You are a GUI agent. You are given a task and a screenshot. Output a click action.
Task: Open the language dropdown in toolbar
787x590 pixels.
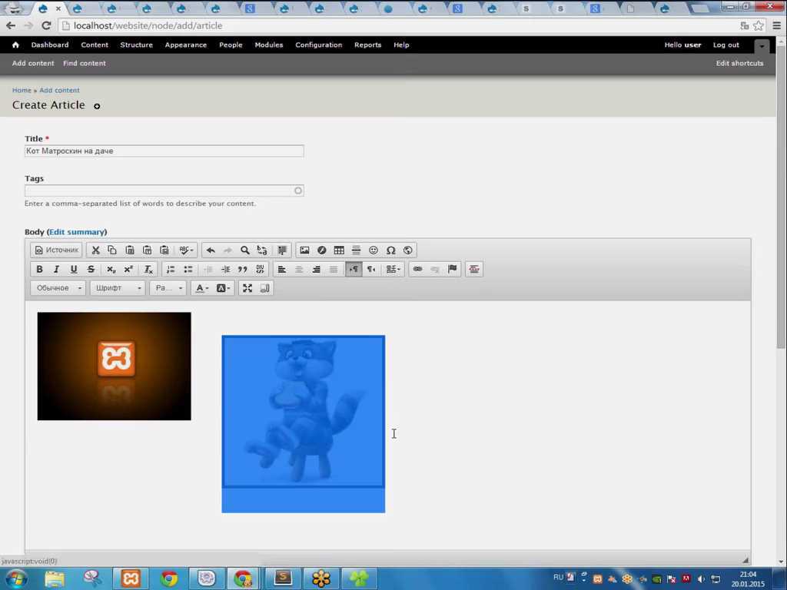tap(393, 269)
